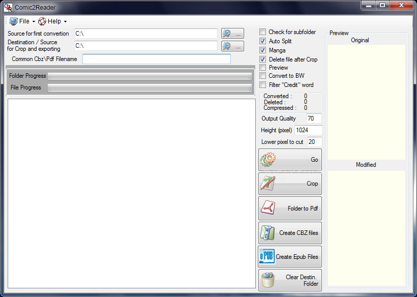
Task: Click the Folder Progress bar
Action: point(150,76)
